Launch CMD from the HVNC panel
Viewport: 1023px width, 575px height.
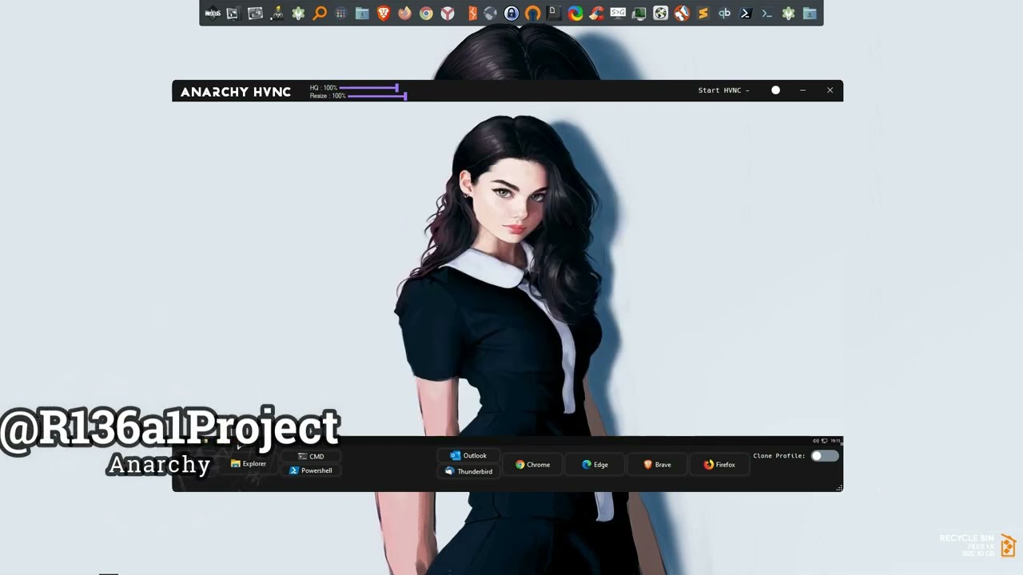311,457
